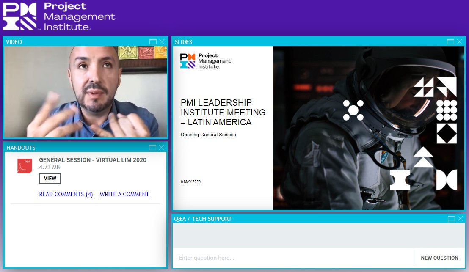Click the 'SLIDES' panel title

tap(183, 42)
